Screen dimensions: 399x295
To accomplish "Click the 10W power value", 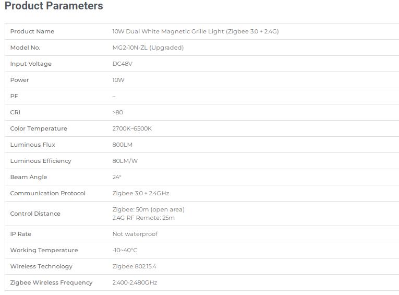I will pyautogui.click(x=118, y=80).
